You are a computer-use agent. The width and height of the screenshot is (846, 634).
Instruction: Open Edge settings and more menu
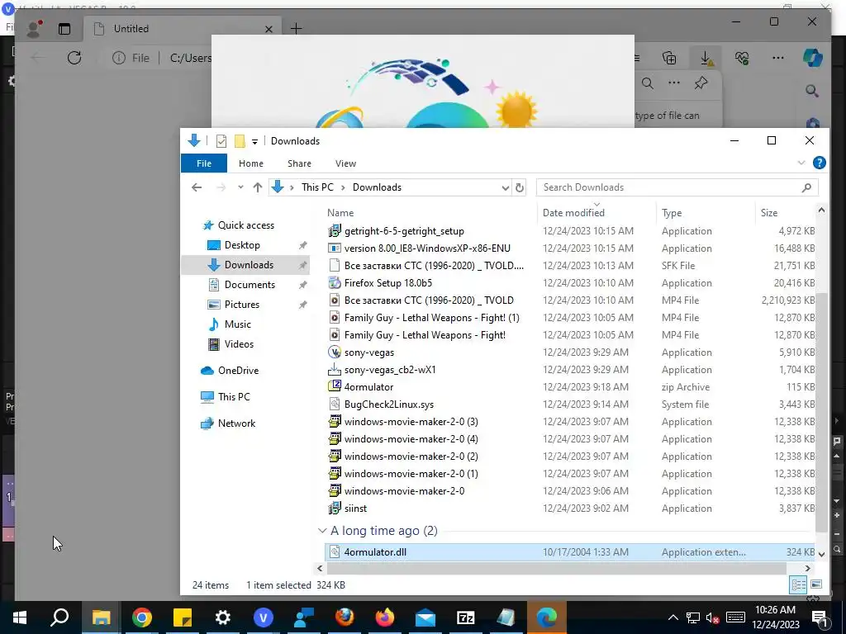click(778, 58)
